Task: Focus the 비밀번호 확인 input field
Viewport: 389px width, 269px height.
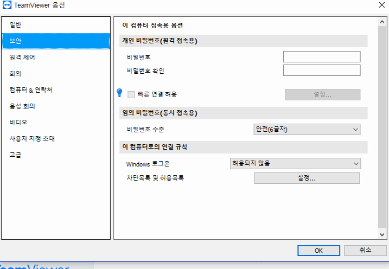Action: (322, 71)
